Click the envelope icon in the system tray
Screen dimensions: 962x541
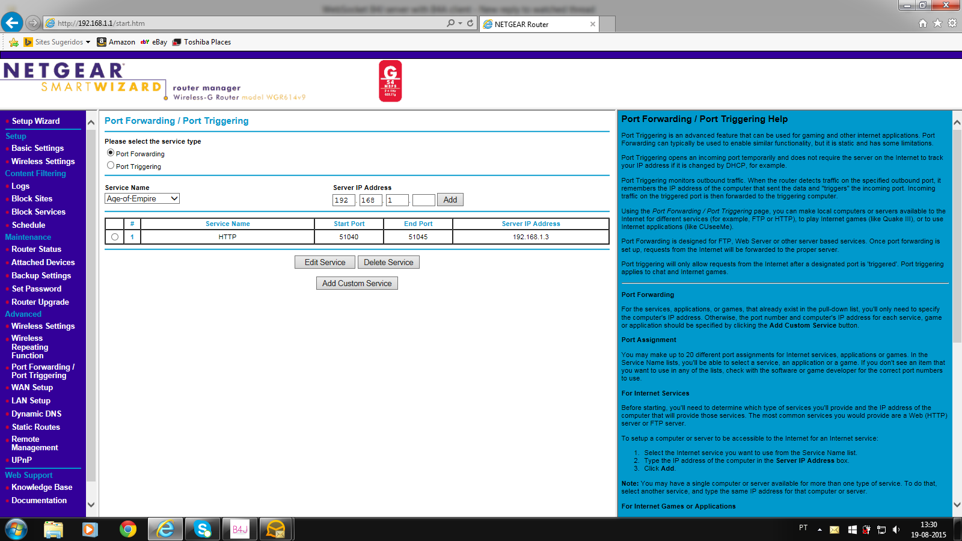point(835,530)
